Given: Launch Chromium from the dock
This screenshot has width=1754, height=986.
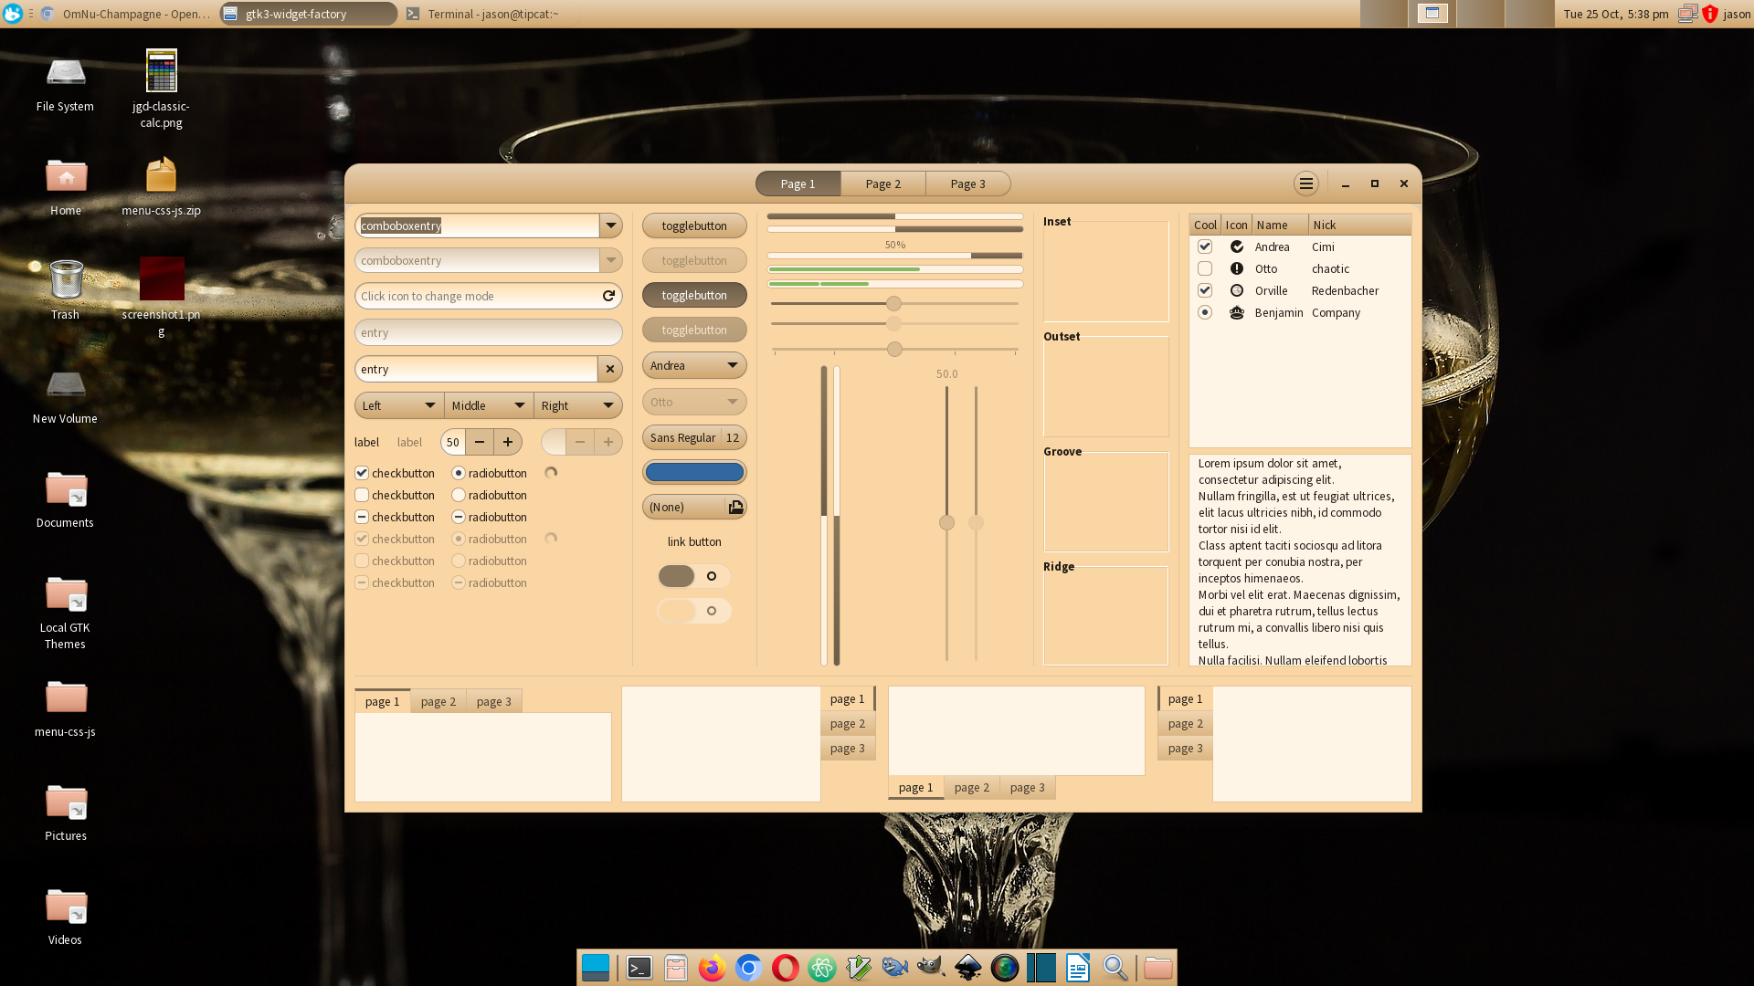Looking at the screenshot, I should pos(749,968).
